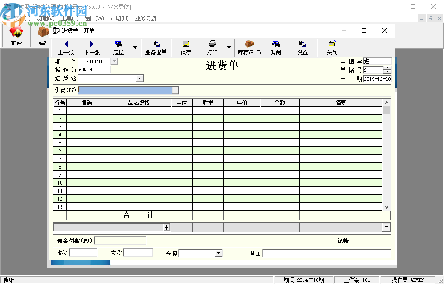444x284 pixels.
Task: Save the document with 保存
Action: point(186,48)
